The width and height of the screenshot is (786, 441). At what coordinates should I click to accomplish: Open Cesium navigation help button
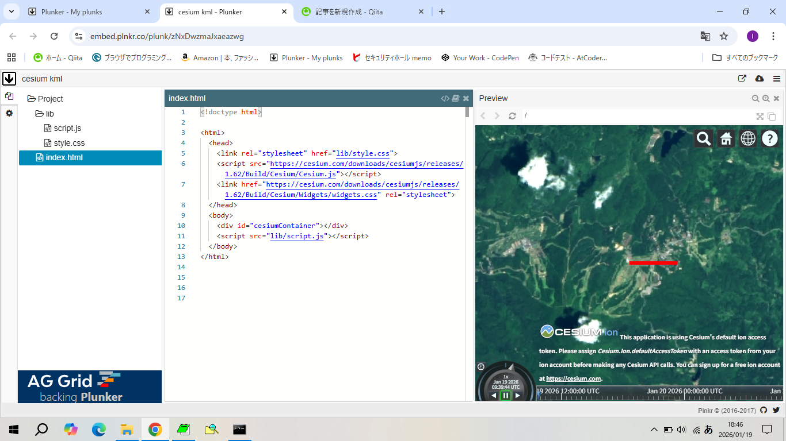coord(770,138)
